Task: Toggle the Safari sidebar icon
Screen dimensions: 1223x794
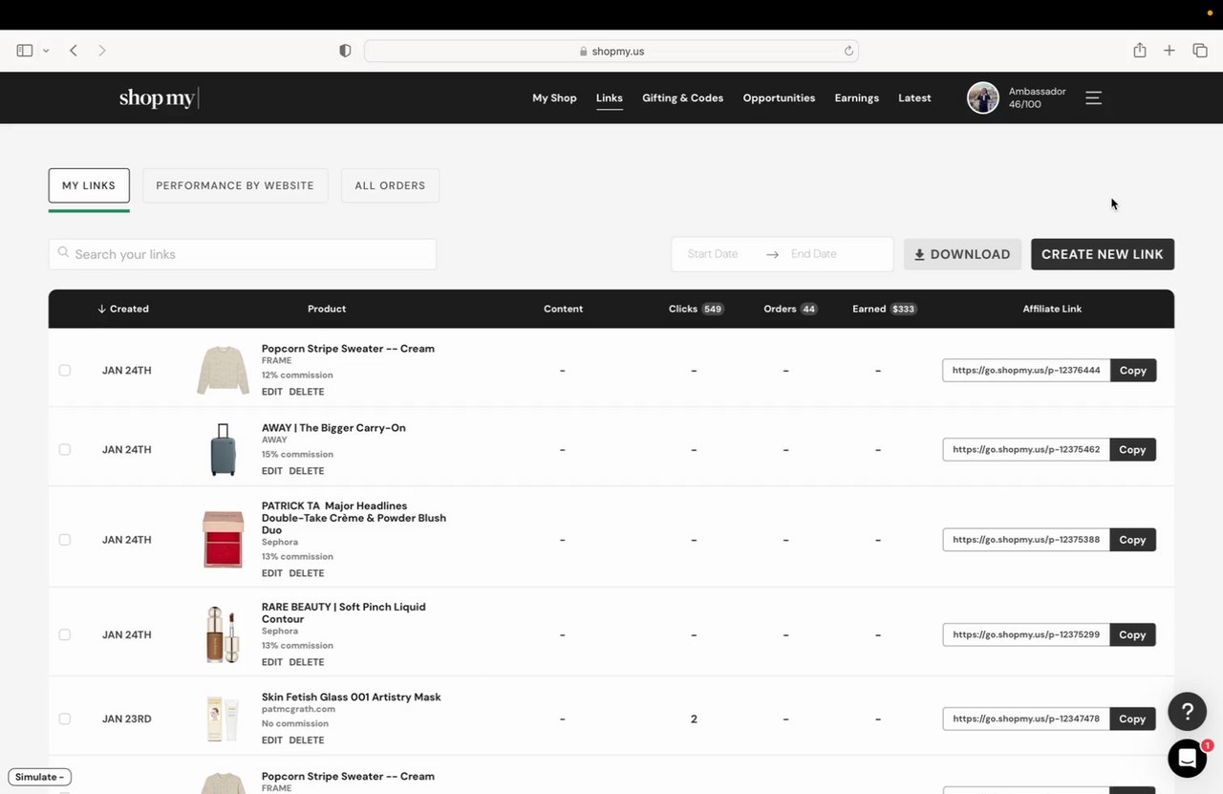Action: [x=25, y=51]
